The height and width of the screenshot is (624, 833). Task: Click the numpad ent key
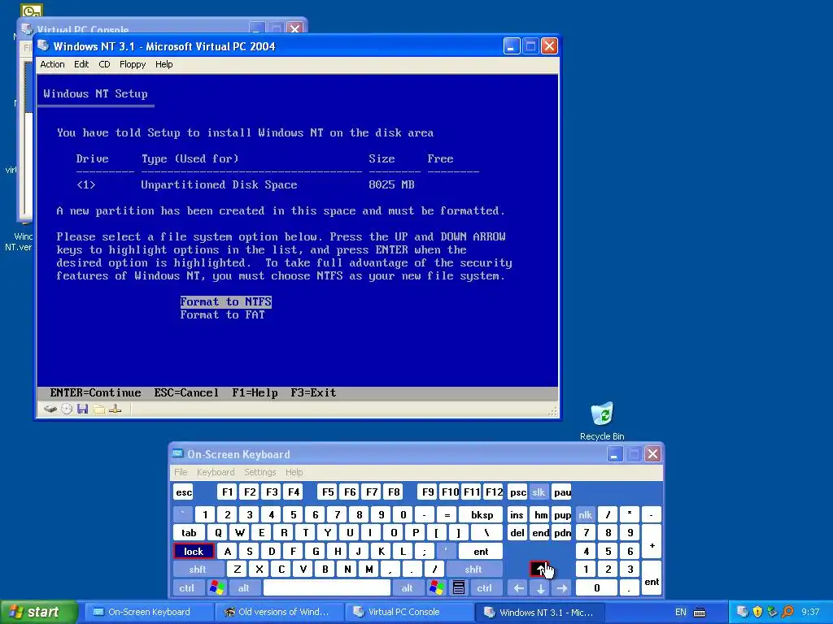pyautogui.click(x=652, y=578)
